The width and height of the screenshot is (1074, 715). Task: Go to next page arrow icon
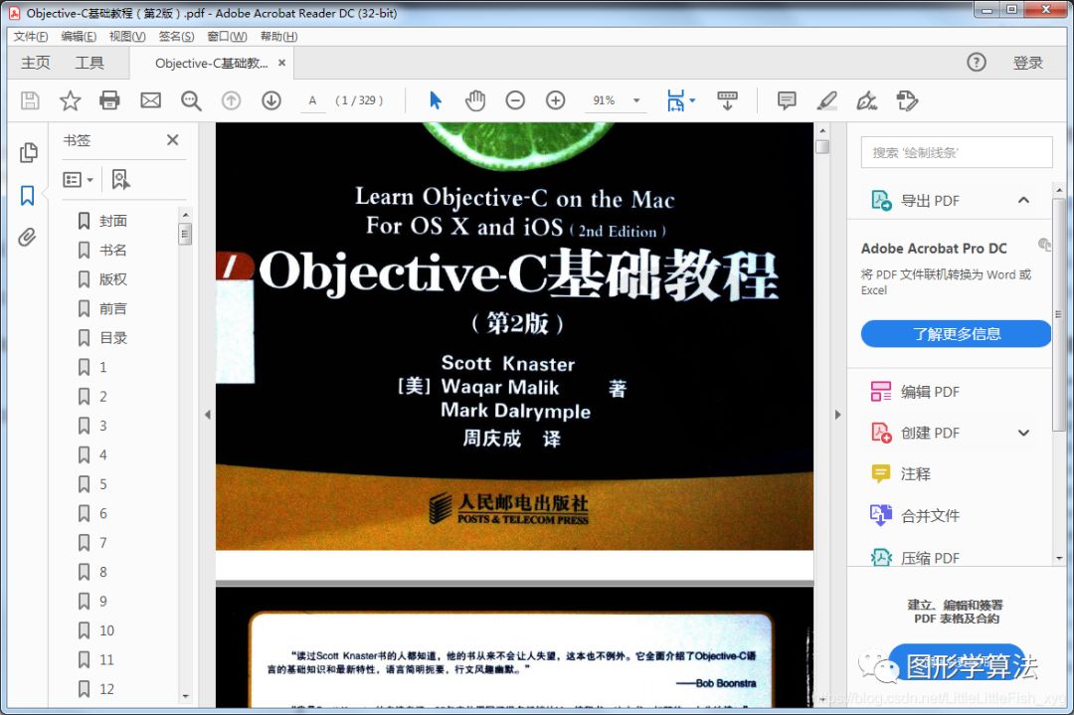tap(271, 100)
